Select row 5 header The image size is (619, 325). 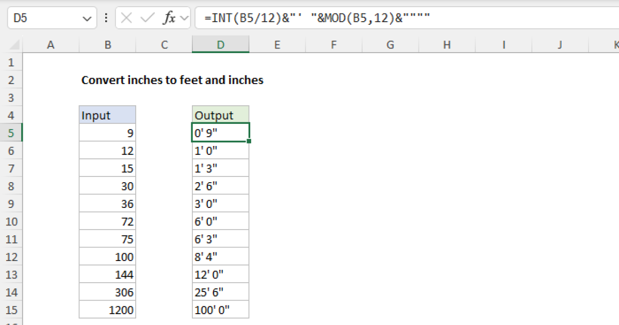coord(11,133)
